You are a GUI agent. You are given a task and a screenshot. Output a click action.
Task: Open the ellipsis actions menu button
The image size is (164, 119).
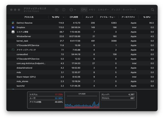[73, 10]
